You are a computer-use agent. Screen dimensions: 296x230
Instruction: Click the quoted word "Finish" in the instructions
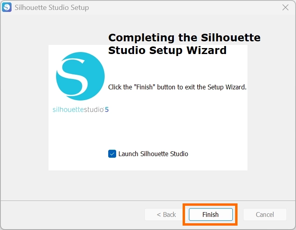146,87
